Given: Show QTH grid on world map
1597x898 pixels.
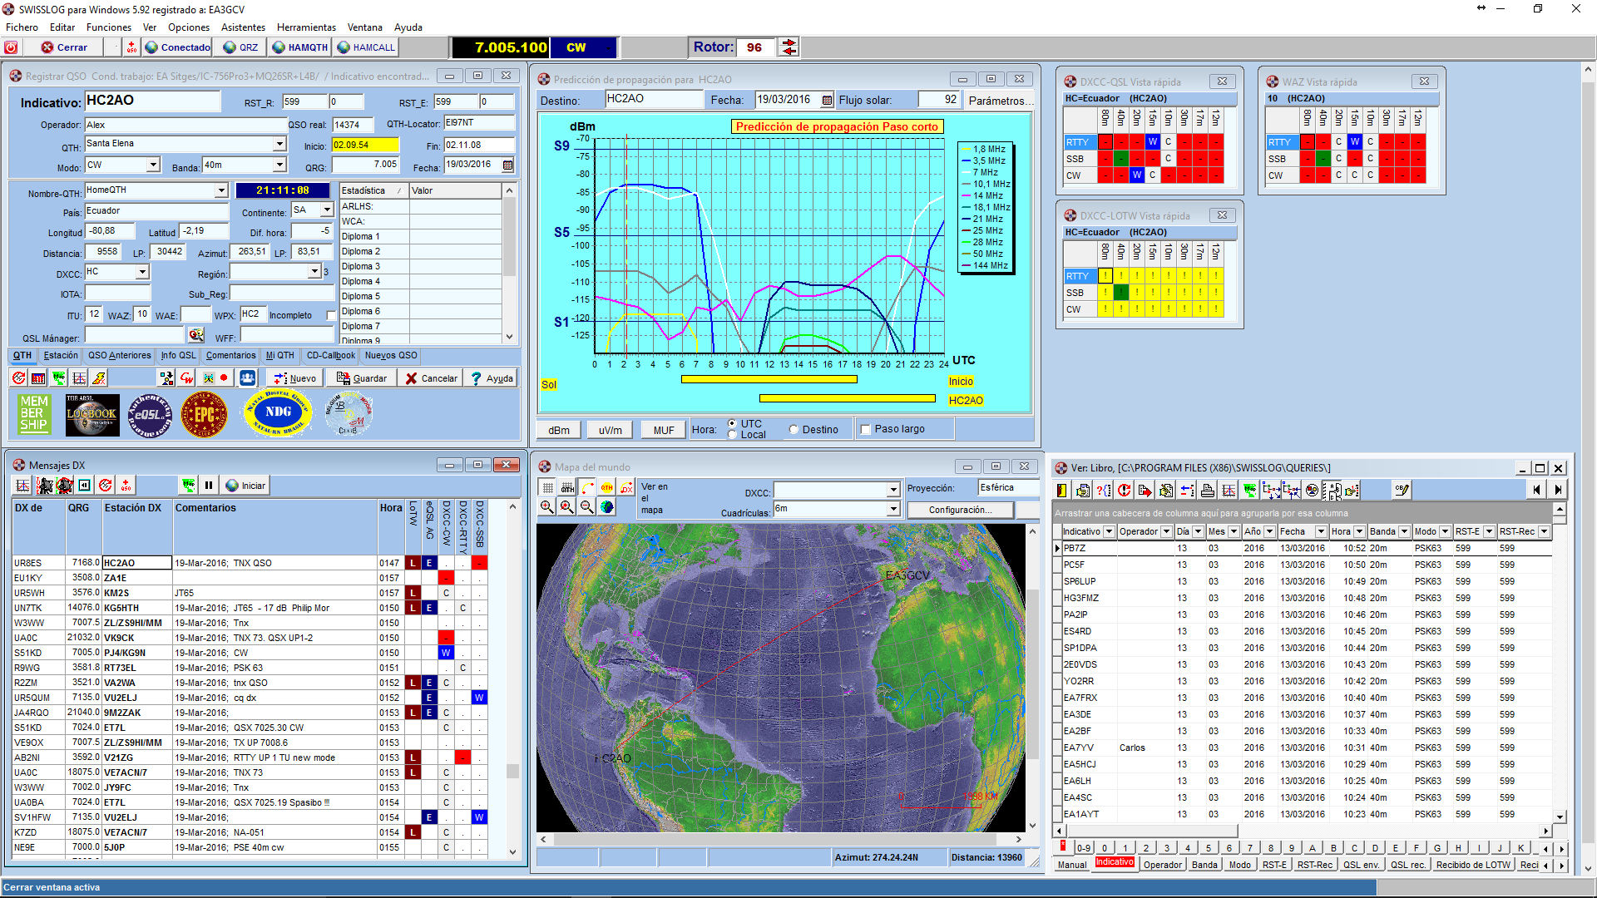Looking at the screenshot, I should click(x=567, y=488).
